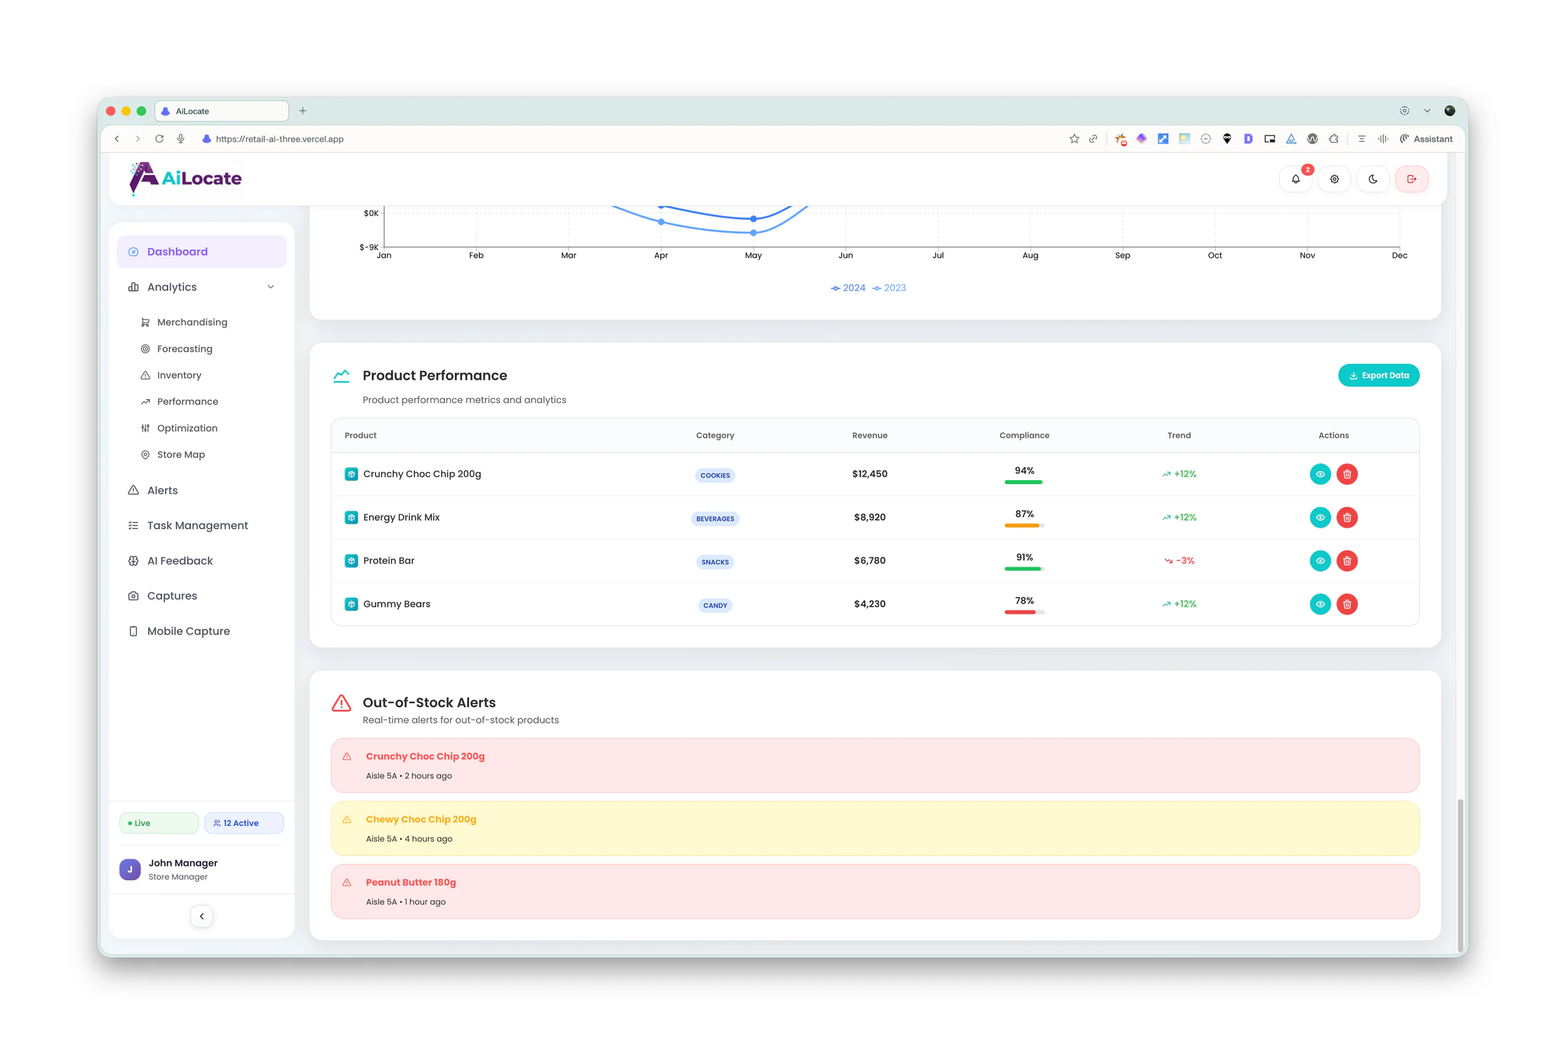Toggle dark mode moon icon
The image size is (1566, 1055).
coord(1373,179)
